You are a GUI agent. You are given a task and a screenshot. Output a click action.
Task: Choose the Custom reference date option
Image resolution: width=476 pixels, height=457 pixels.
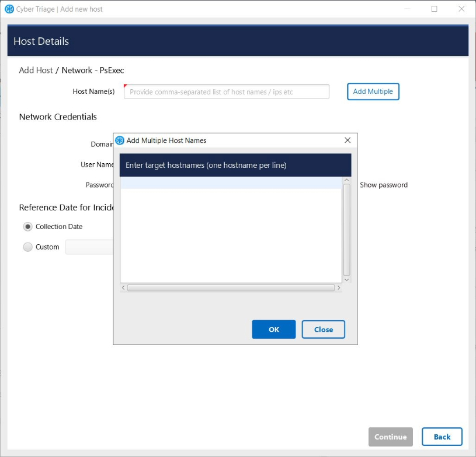pos(27,247)
